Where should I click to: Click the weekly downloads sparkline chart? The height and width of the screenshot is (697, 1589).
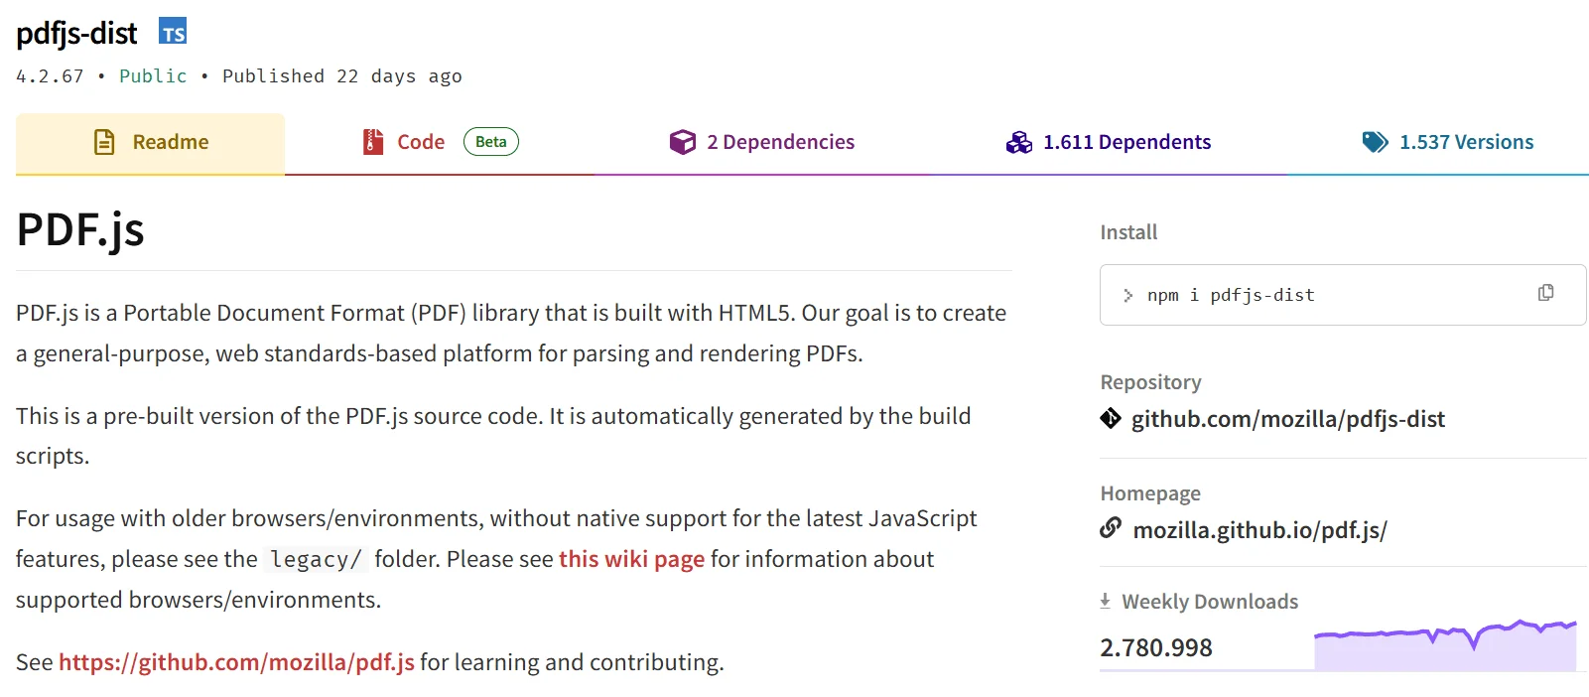pos(1445,645)
